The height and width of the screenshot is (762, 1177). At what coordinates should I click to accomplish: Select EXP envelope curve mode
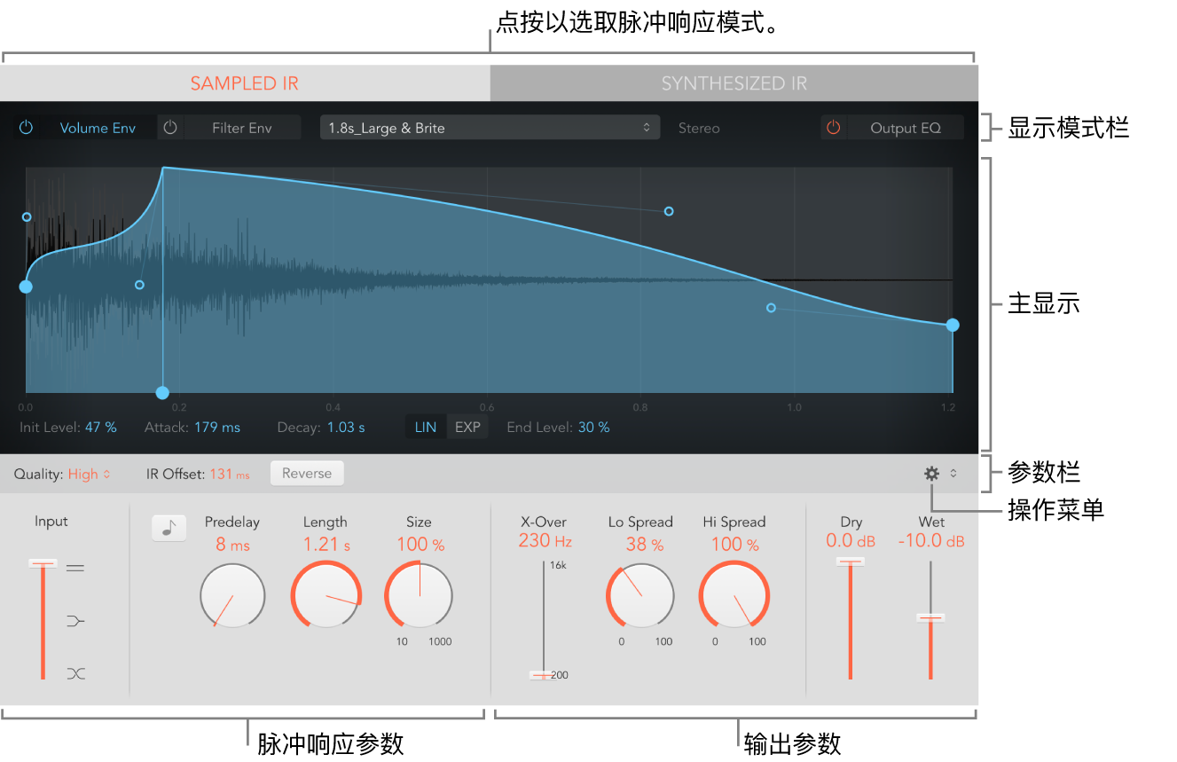point(467,426)
